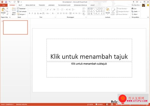The image size is (150, 106).
Task: Open the Help question mark icon
Action: pos(133,2)
